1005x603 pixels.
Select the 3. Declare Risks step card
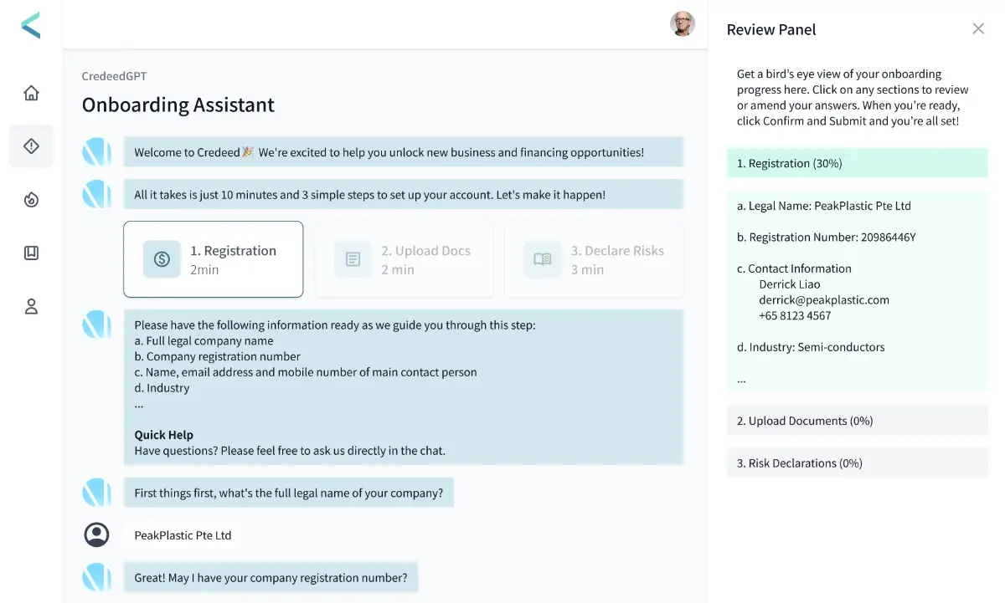click(594, 259)
